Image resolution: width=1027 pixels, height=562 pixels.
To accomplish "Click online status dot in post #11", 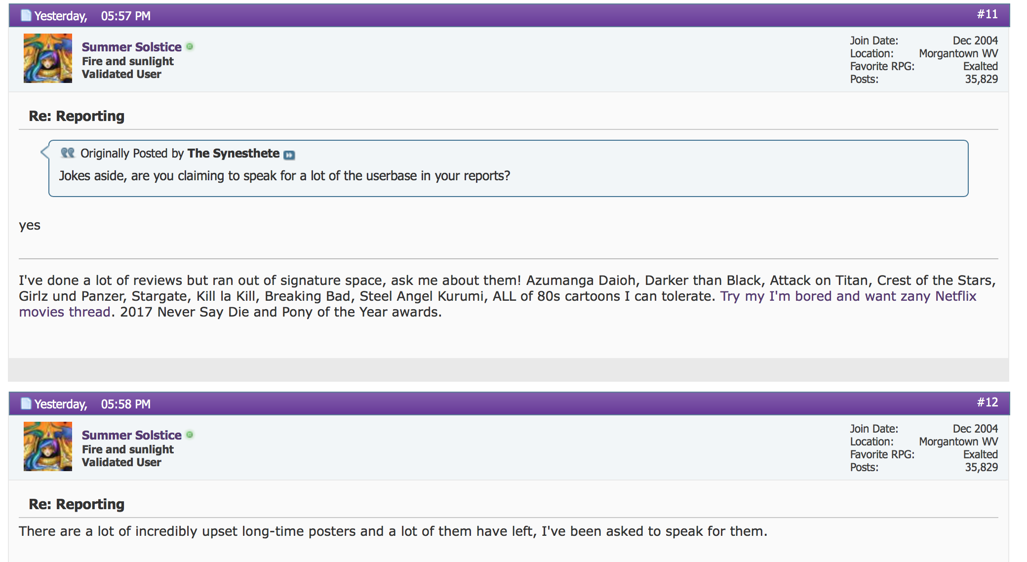I will 190,47.
